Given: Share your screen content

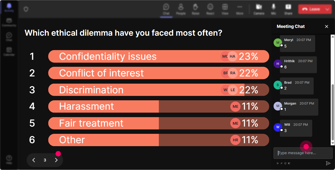Looking at the screenshot, I should click(x=288, y=9).
